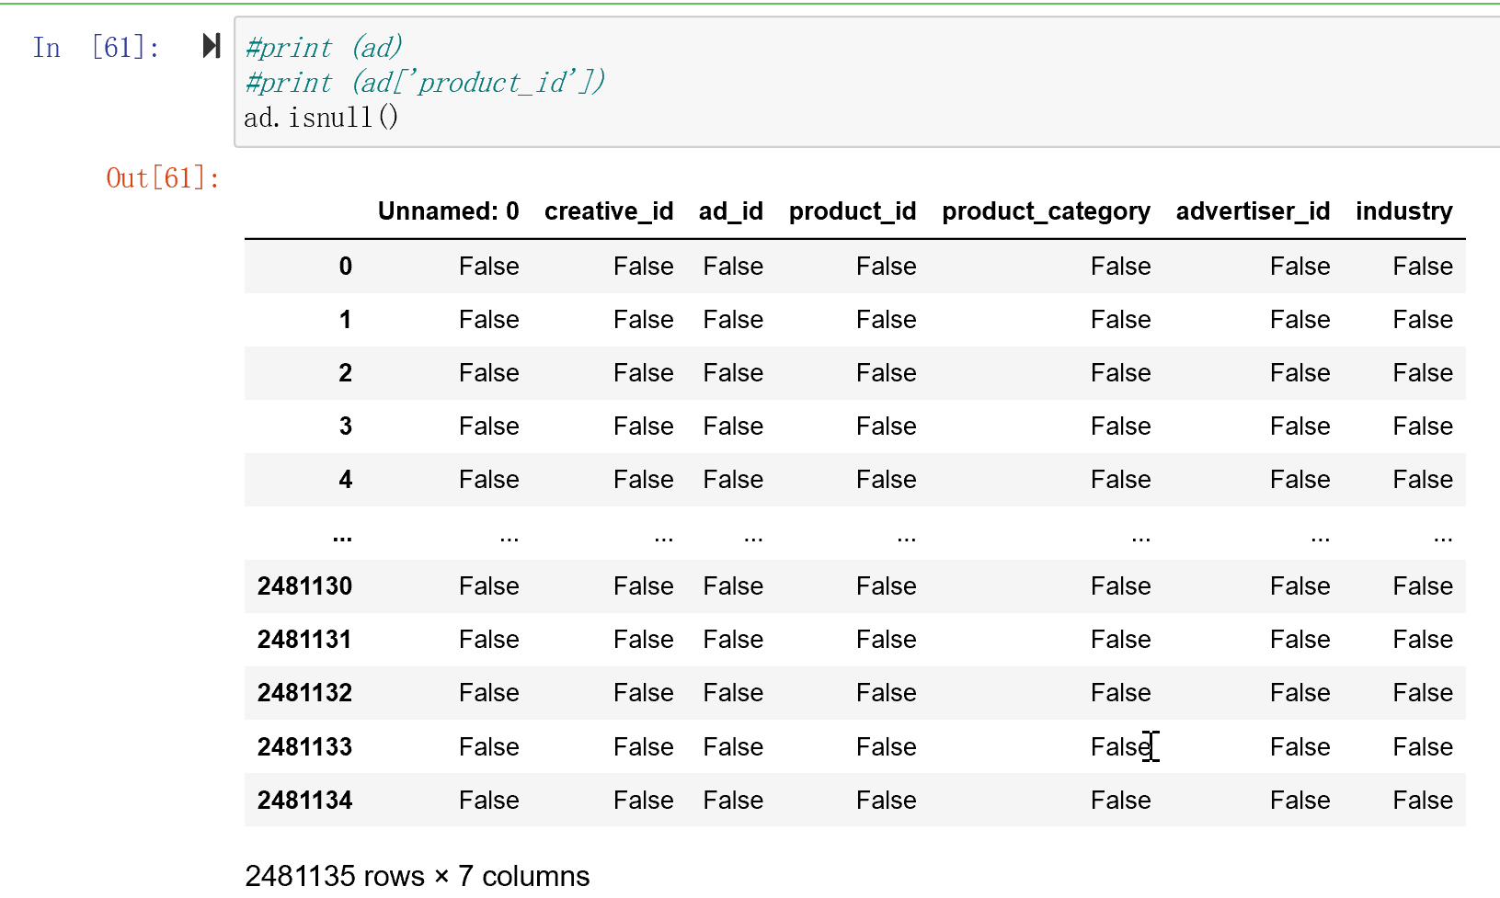Click the ellipsis in the index column
Screen dimensions: 1500x898
tap(342, 537)
